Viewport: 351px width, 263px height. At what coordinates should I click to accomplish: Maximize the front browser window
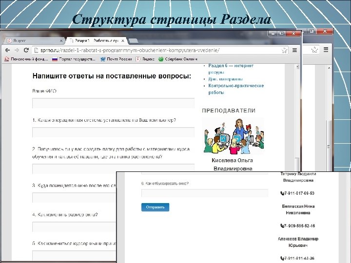[282, 34]
